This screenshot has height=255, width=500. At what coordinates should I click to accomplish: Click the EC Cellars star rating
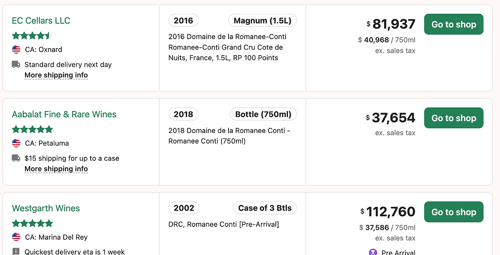click(x=32, y=36)
